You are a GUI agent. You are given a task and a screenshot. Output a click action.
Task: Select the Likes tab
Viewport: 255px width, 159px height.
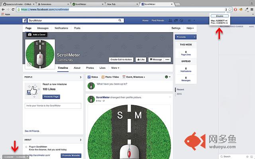tap(102, 68)
